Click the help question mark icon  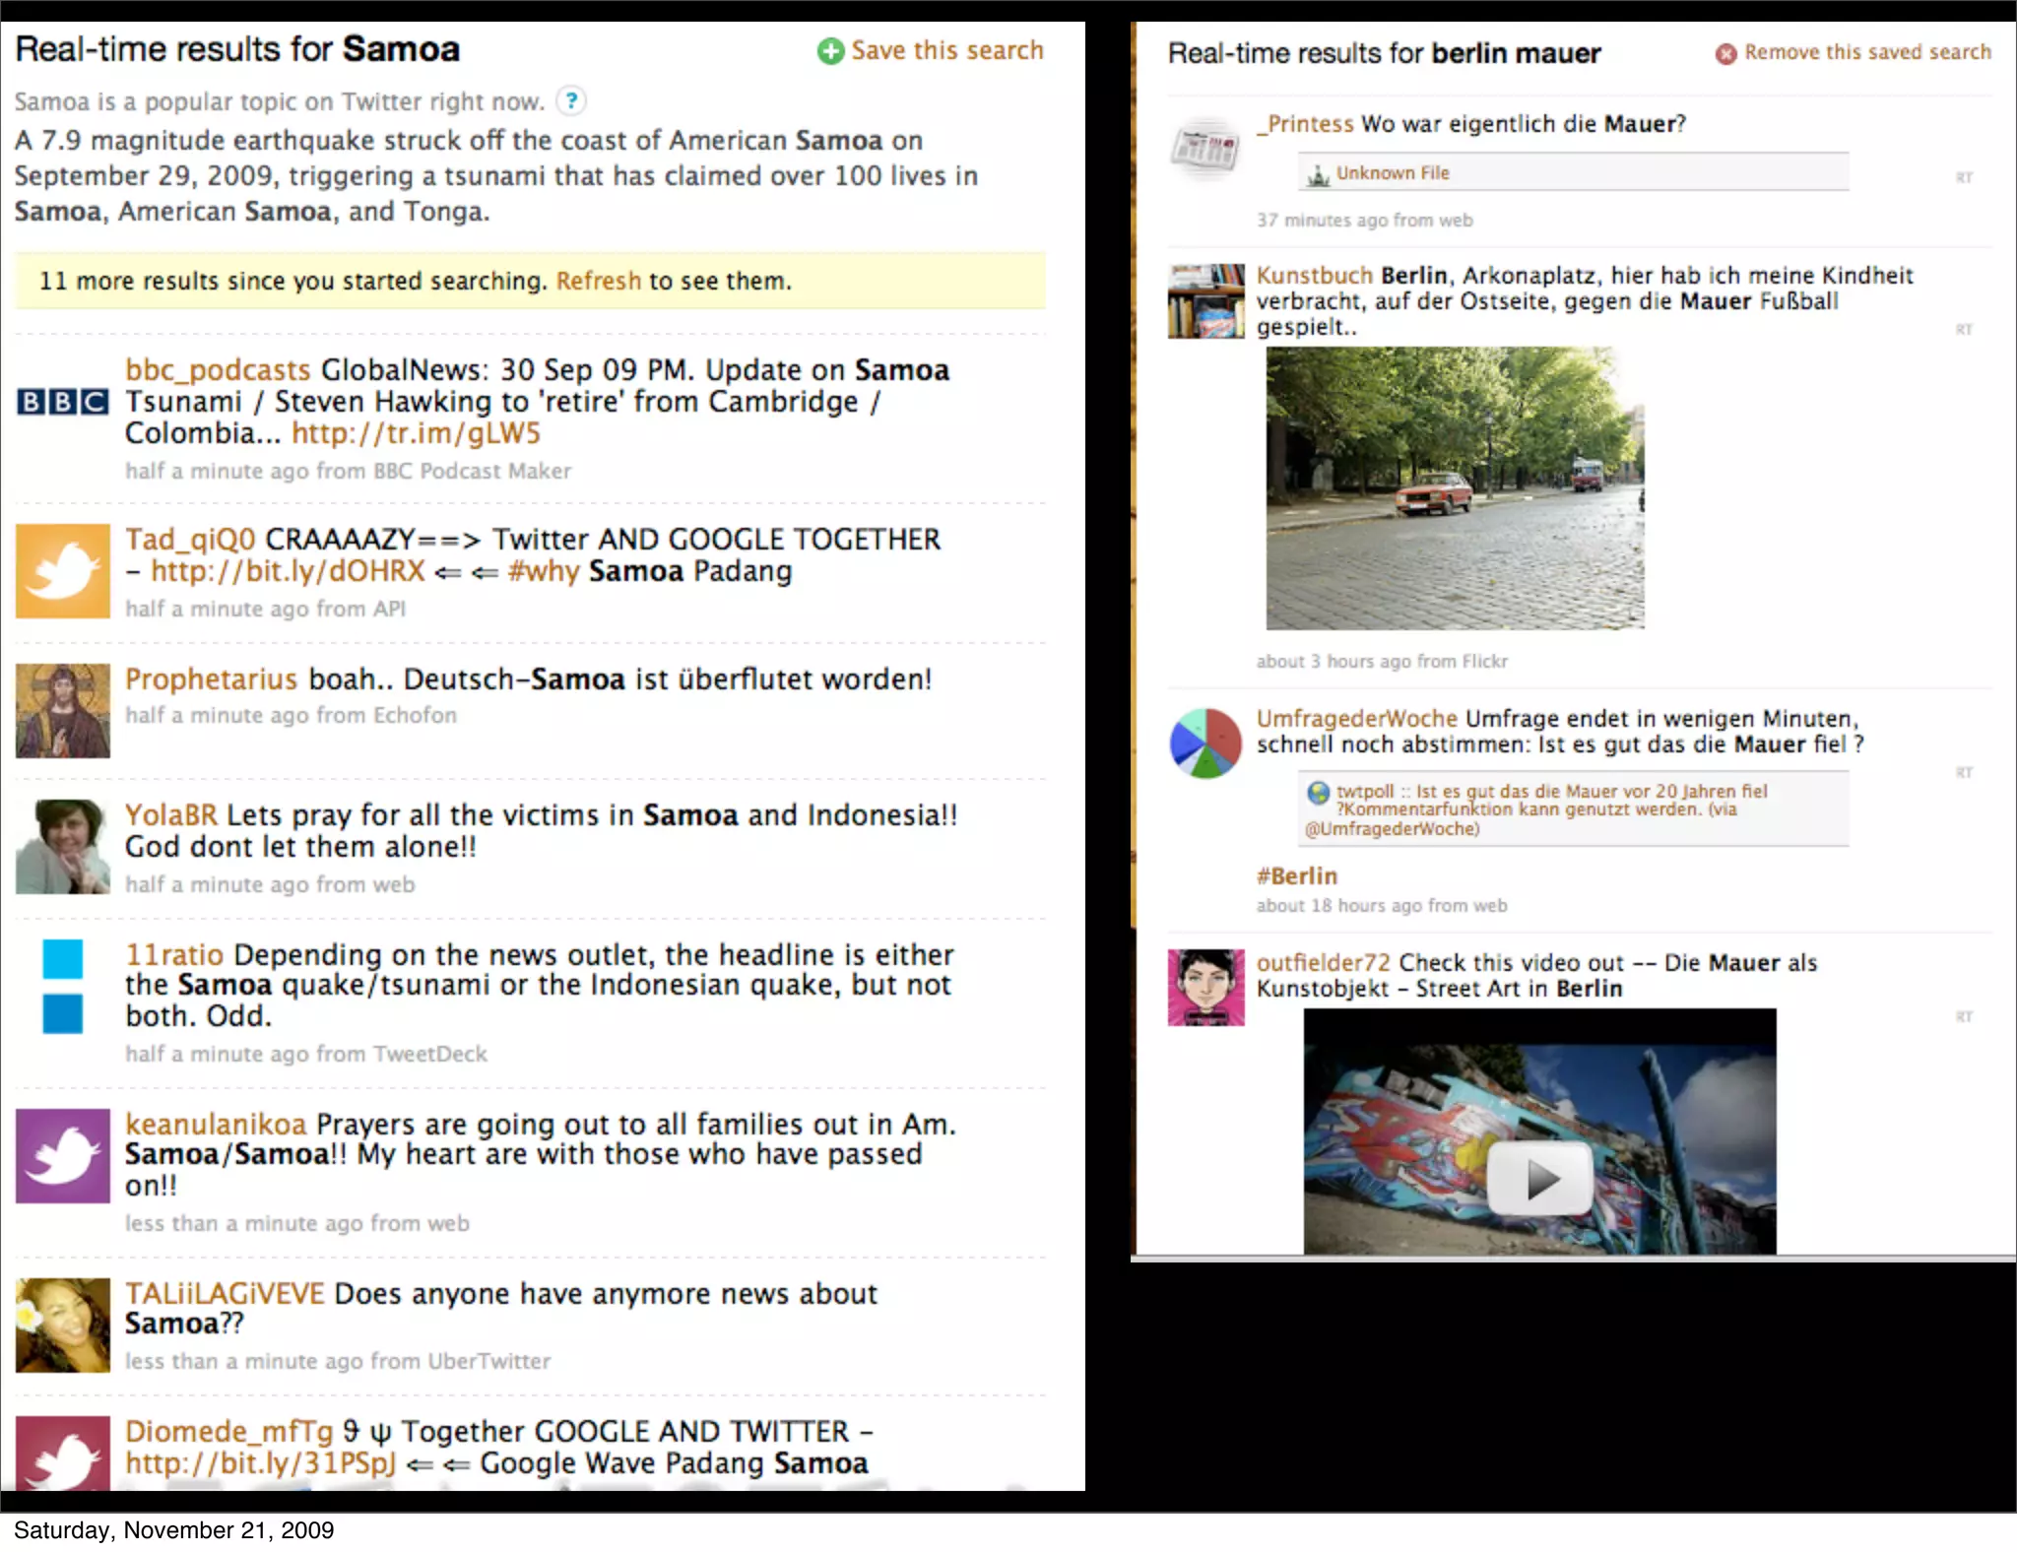[571, 100]
